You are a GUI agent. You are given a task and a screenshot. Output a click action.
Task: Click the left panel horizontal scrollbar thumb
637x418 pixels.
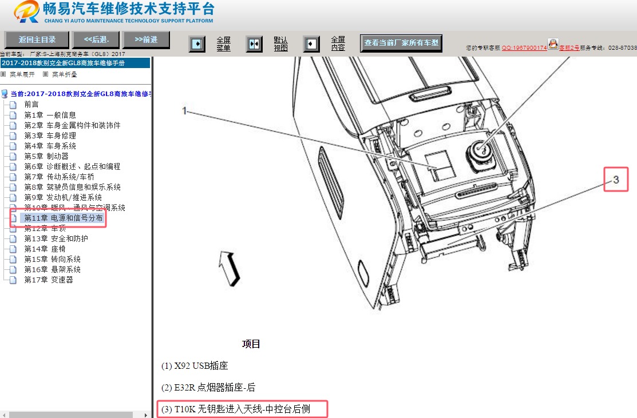tap(71, 415)
